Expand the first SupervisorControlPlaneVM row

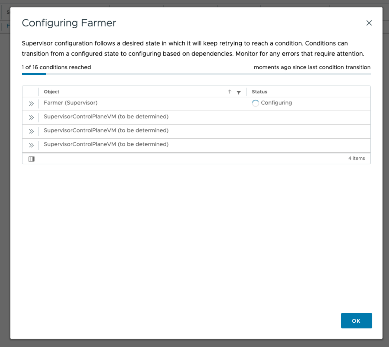pos(31,117)
